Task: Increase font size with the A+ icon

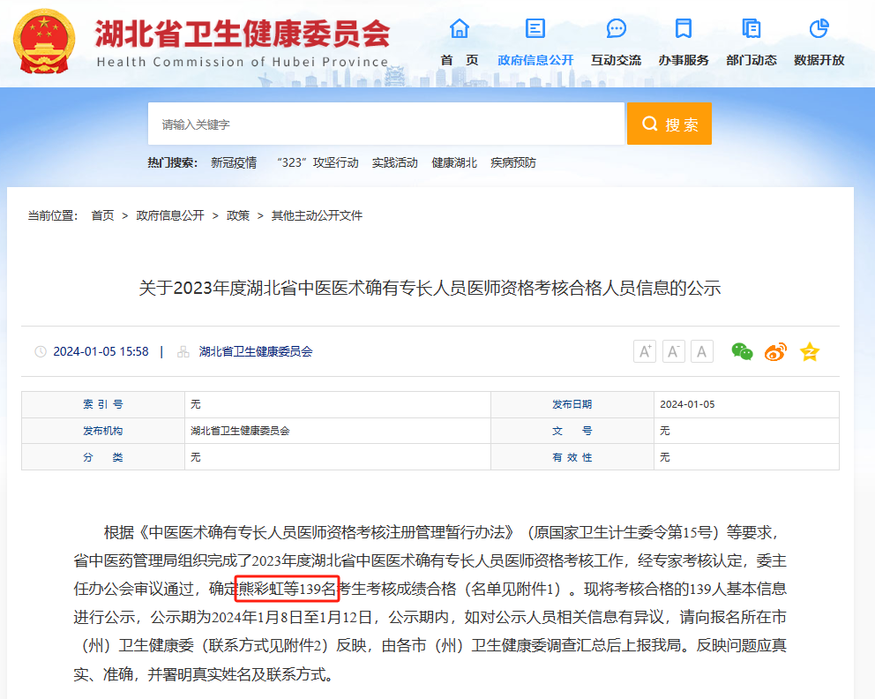Action: pos(645,351)
